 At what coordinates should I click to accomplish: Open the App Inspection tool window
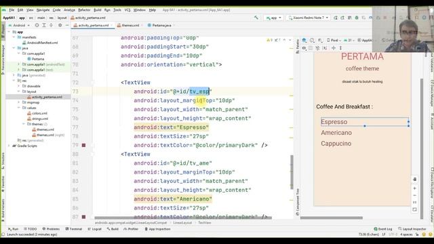(157, 229)
